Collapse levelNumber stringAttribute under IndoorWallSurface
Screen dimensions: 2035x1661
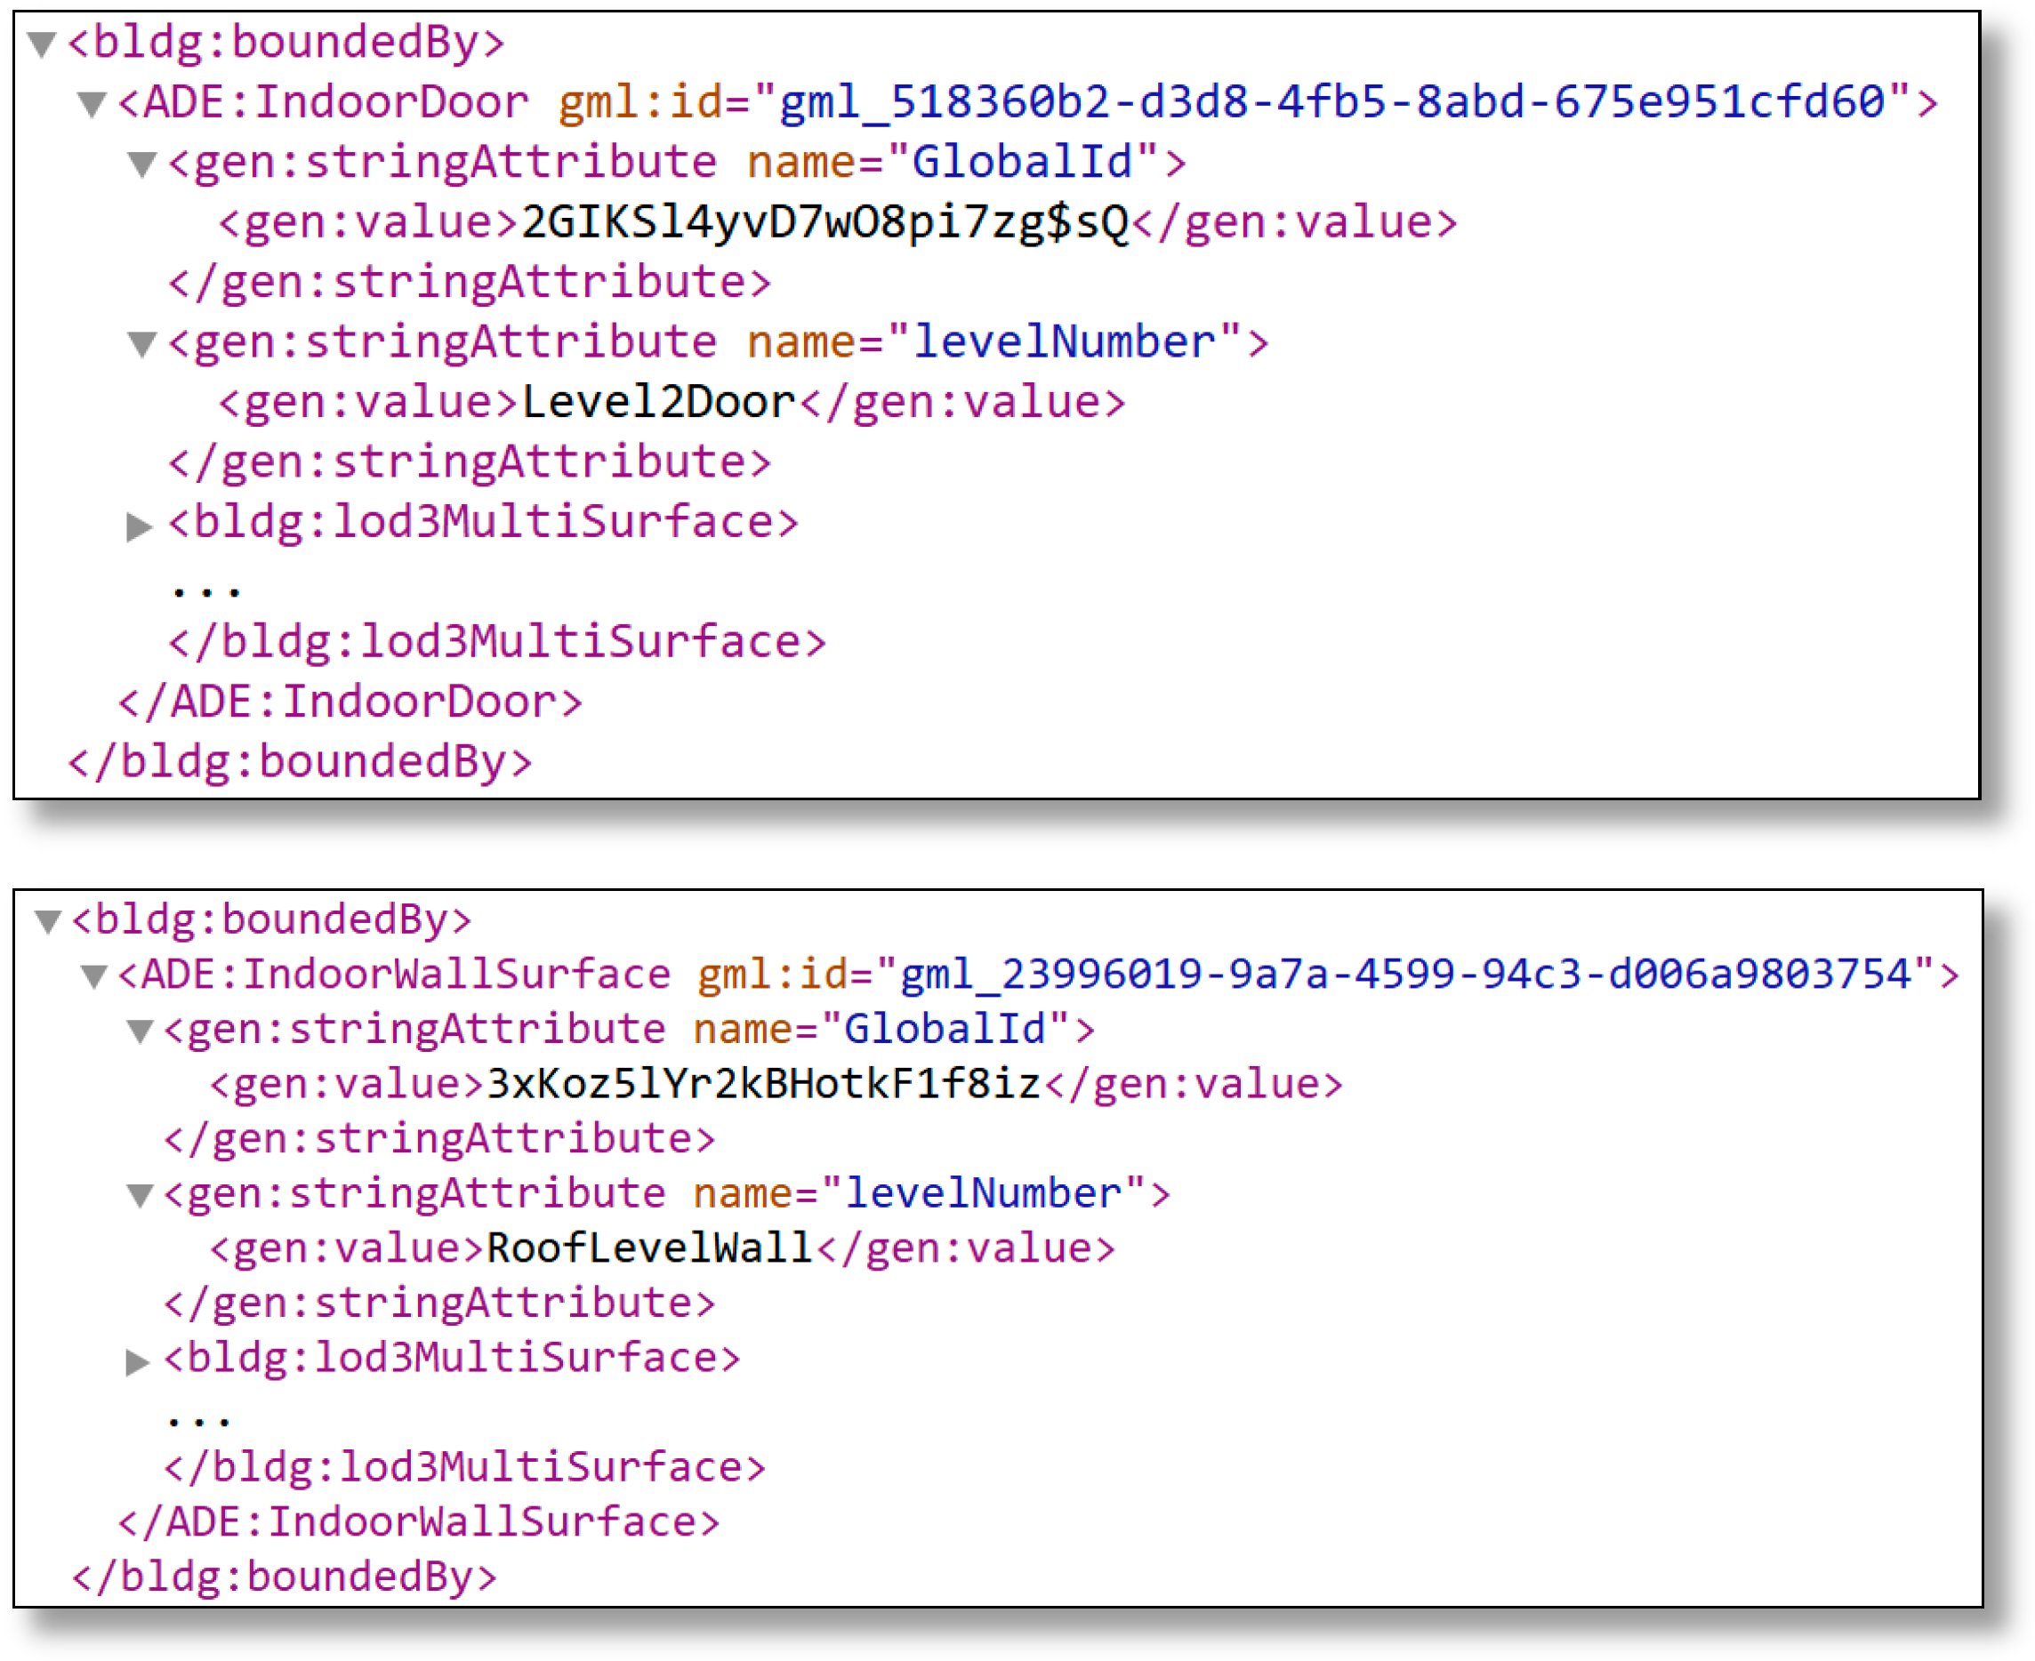click(140, 1196)
